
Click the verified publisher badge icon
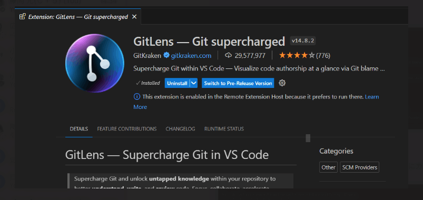point(166,55)
